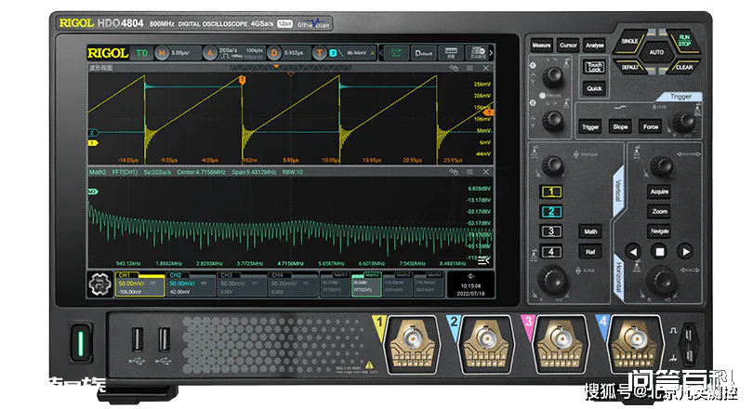
Task: Push the trigger level knob
Action: tap(683, 123)
